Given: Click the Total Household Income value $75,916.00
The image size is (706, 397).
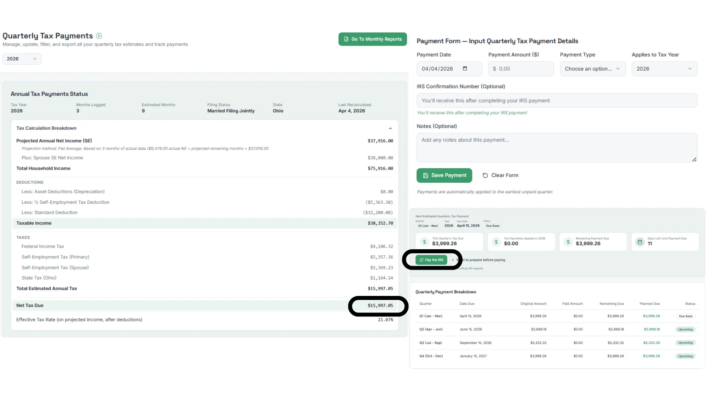Looking at the screenshot, I should 380,168.
